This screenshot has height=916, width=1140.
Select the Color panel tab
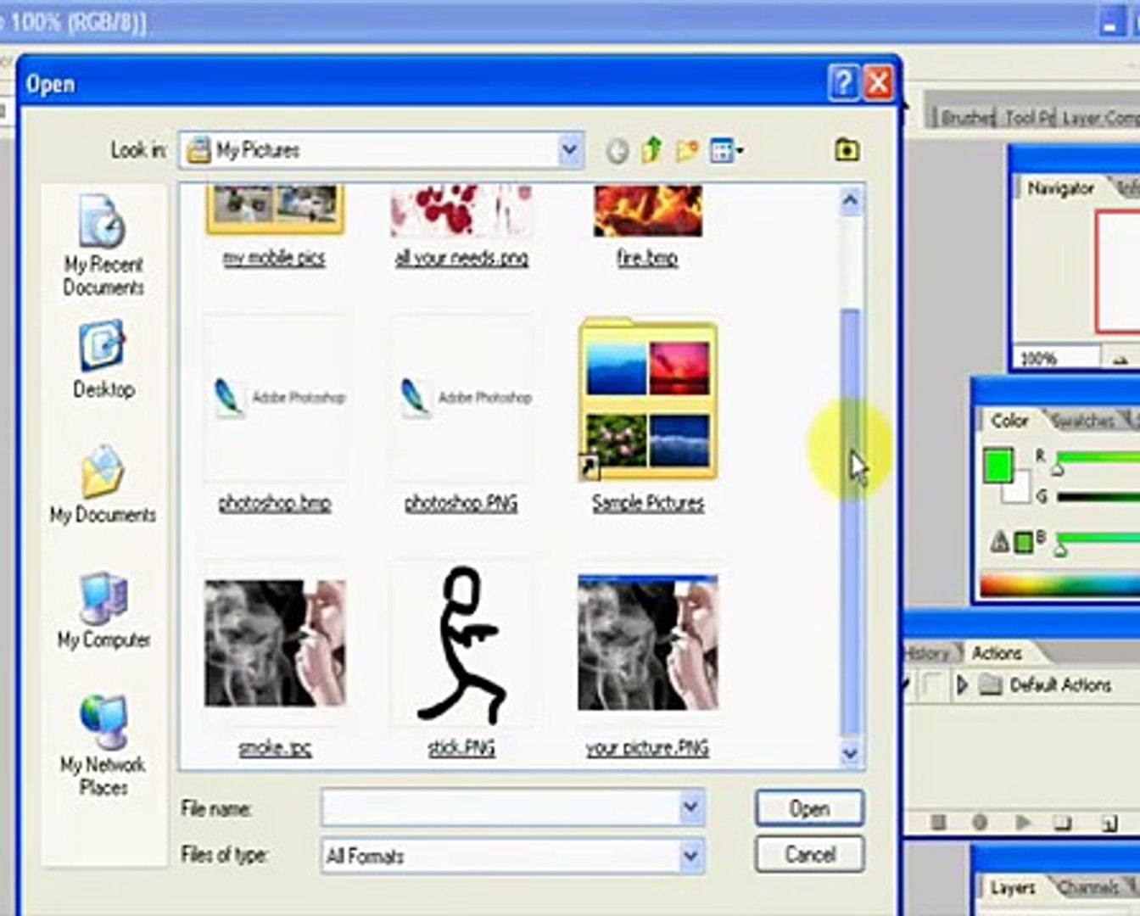(x=1009, y=421)
